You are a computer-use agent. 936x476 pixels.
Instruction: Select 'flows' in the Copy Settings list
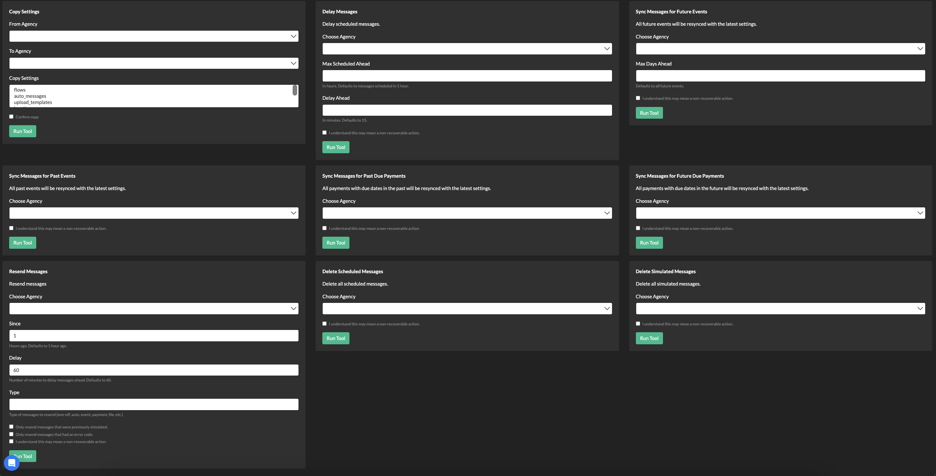click(20, 90)
